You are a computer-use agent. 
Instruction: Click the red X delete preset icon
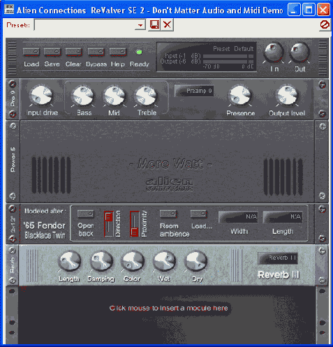(167, 24)
